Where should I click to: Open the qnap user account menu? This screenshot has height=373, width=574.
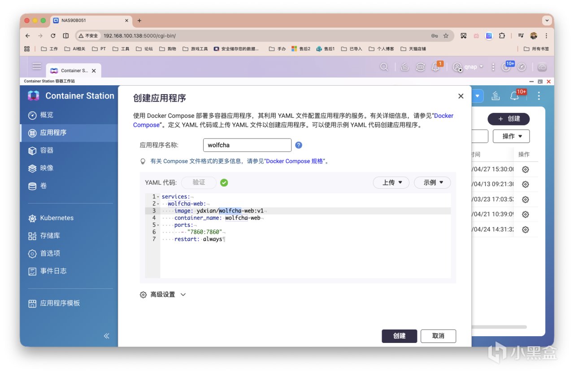468,67
